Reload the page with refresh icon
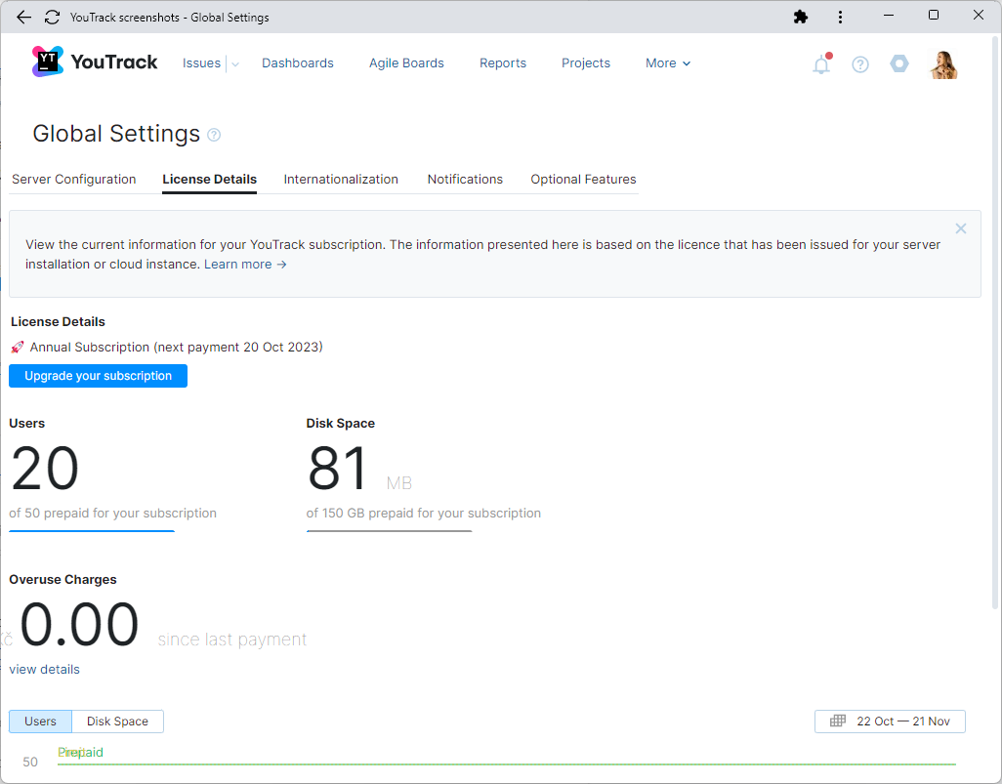 (x=53, y=17)
